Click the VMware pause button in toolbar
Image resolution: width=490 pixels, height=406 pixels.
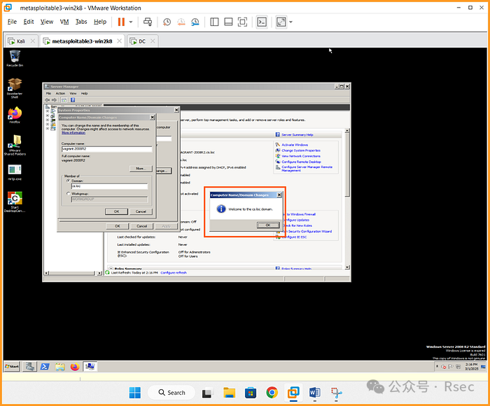click(121, 22)
